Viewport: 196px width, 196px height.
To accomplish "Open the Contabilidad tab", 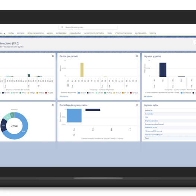I will 61,33.
